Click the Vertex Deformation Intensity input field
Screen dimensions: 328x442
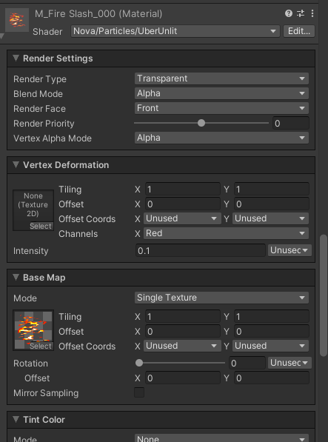pyautogui.click(x=201, y=250)
